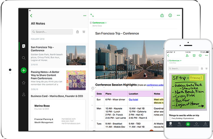Open Shortcuts star in tablet sidebar
213x139 pixels.
tap(24, 83)
